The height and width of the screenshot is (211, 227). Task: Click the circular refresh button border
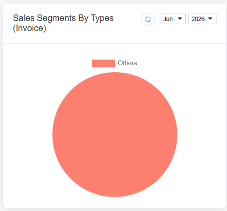(148, 19)
